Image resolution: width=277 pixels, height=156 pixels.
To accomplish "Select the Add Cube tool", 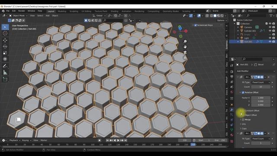I will (5, 79).
